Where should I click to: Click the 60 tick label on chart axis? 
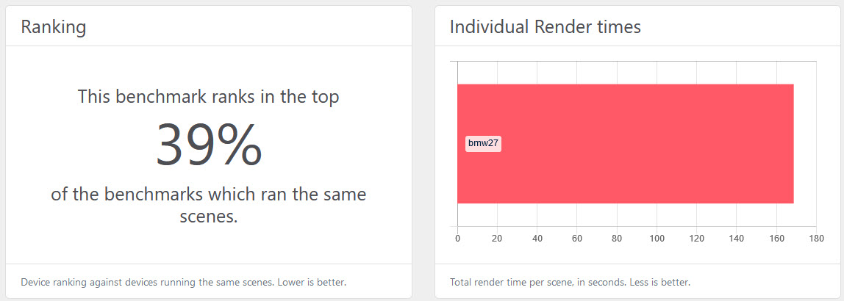coord(577,239)
